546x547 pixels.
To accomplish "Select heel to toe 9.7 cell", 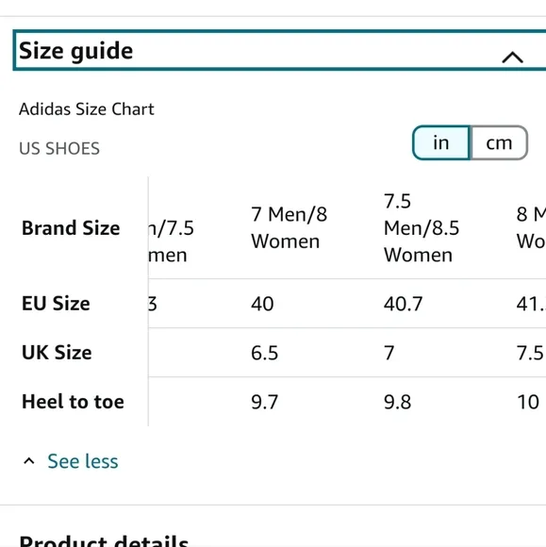I will click(x=264, y=402).
